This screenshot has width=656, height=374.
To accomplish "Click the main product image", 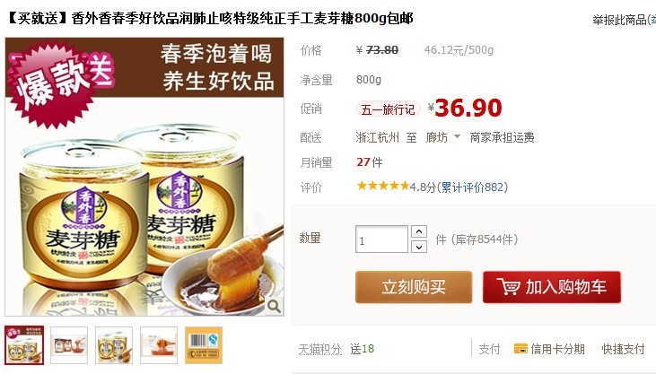I will tap(144, 177).
